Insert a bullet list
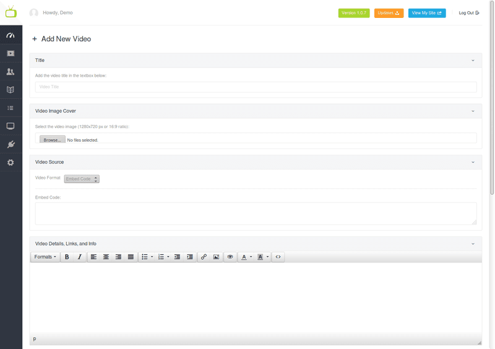This screenshot has width=495, height=349. tap(145, 257)
